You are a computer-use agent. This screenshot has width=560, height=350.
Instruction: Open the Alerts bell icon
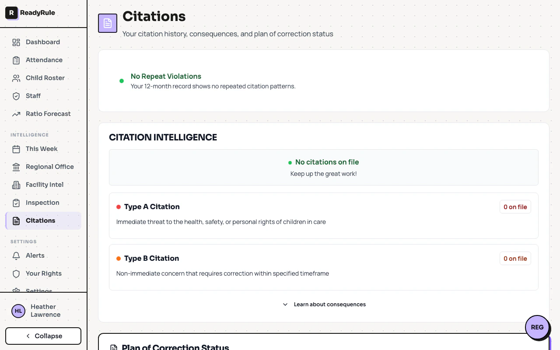click(x=16, y=255)
